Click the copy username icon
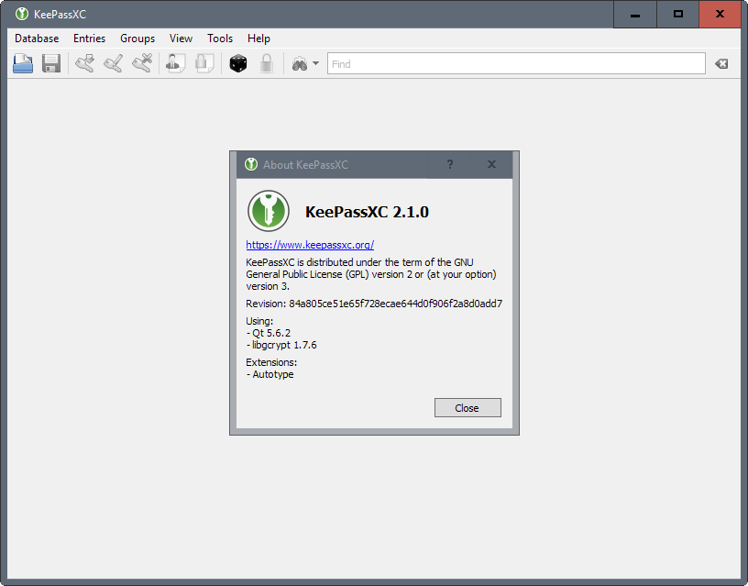This screenshot has width=748, height=586. point(176,63)
